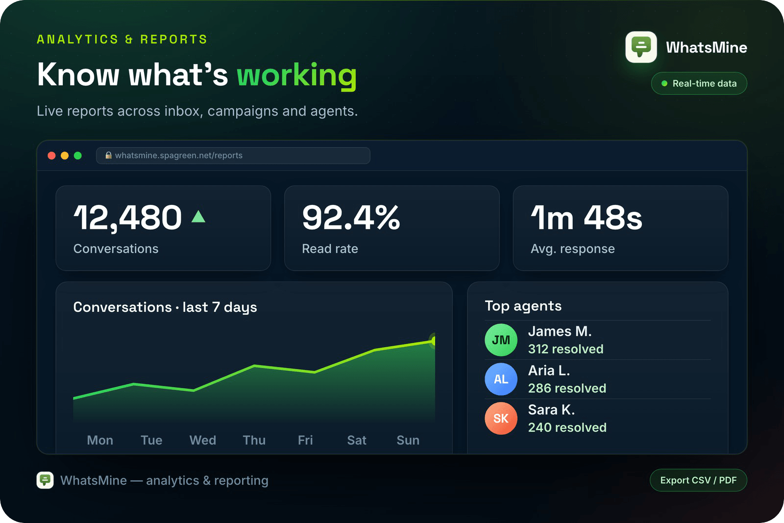Open the 1m 48s Avg. response card
The image size is (784, 523).
click(x=620, y=228)
